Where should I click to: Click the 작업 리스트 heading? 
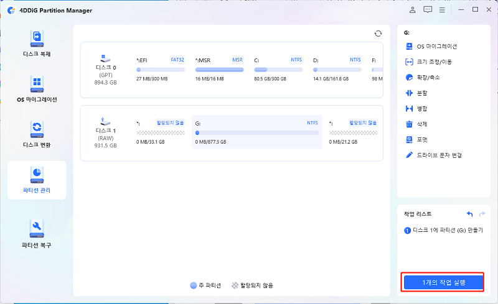418,214
